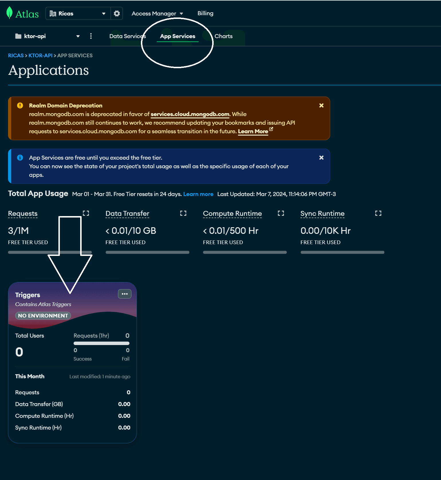Click 'Last modified: 1 minute ago' text
This screenshot has height=480, width=441.
100,377
